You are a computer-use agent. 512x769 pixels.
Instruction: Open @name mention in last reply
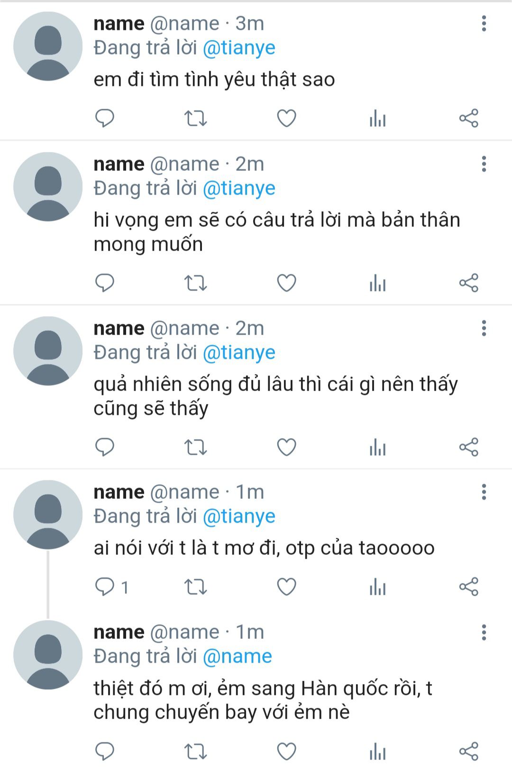[238, 656]
